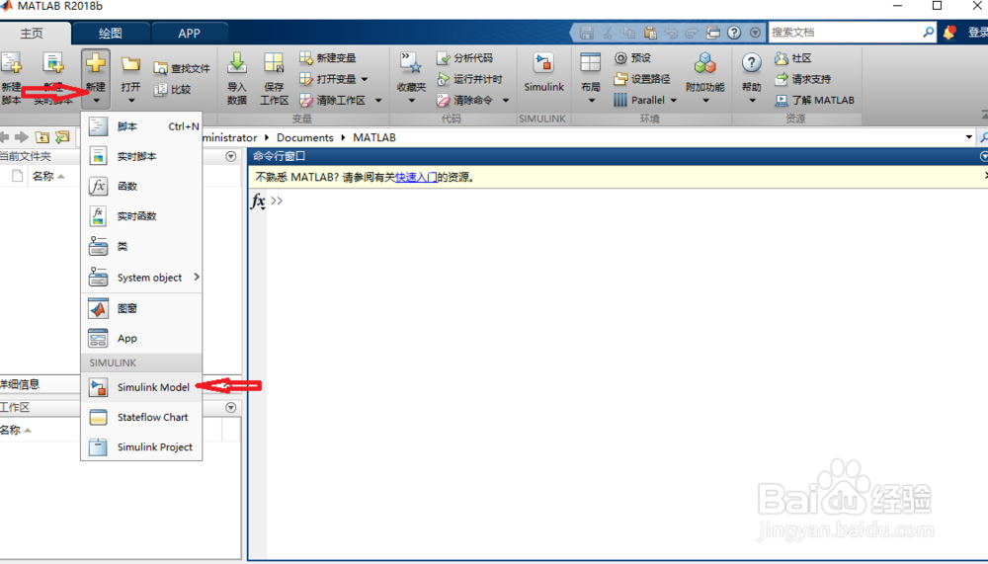Click the MATLAB folder in path bar
Image resolution: width=988 pixels, height=564 pixels.
(x=374, y=137)
